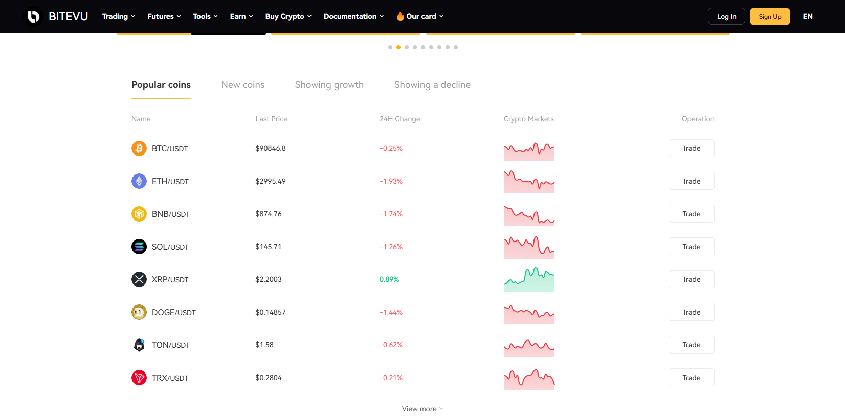Expand View more coins list
The height and width of the screenshot is (417, 845).
[x=422, y=409]
